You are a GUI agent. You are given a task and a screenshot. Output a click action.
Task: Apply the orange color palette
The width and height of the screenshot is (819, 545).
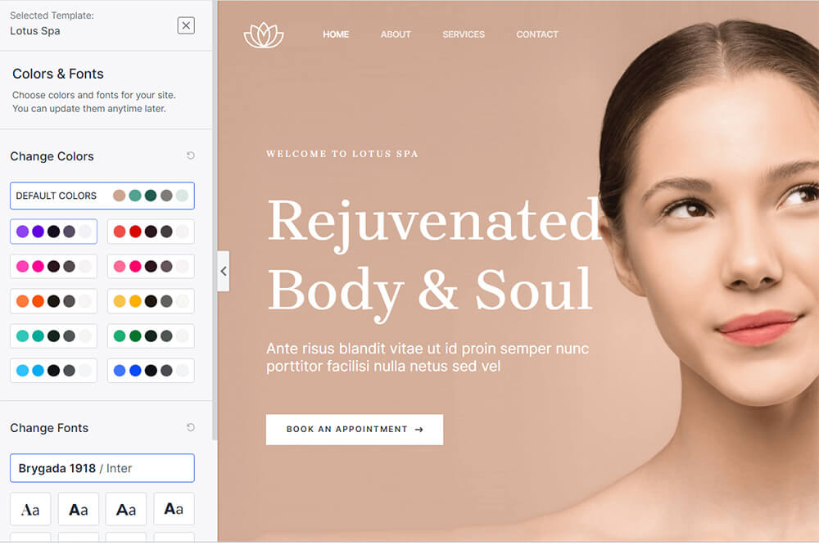coord(53,301)
